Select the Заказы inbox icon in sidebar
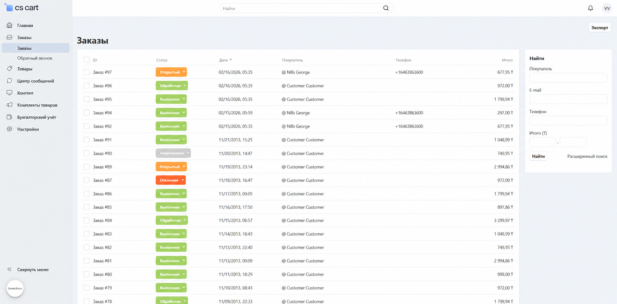 9,37
